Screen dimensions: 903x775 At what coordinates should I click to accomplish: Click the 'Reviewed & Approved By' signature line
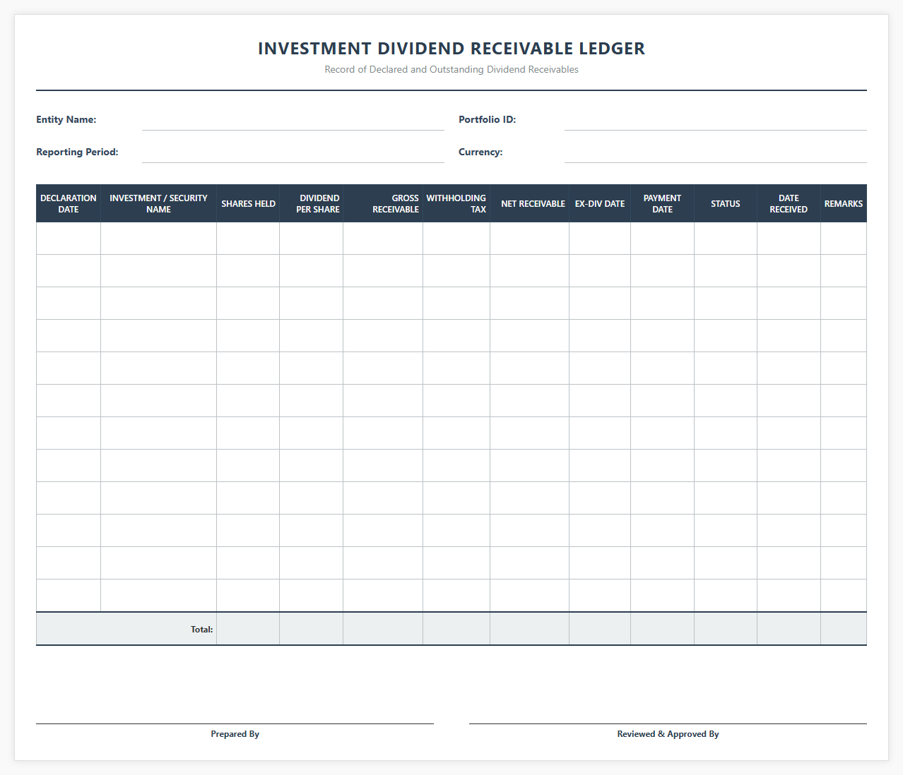[668, 723]
